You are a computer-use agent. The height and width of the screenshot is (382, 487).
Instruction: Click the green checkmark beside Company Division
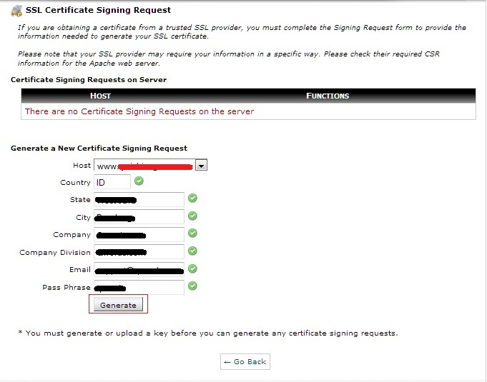[192, 251]
